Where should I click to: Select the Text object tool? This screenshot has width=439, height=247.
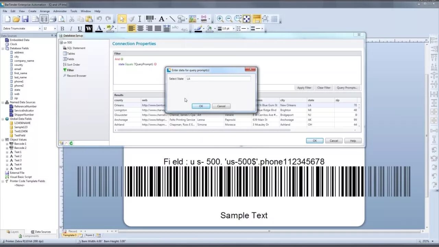pos(161,19)
